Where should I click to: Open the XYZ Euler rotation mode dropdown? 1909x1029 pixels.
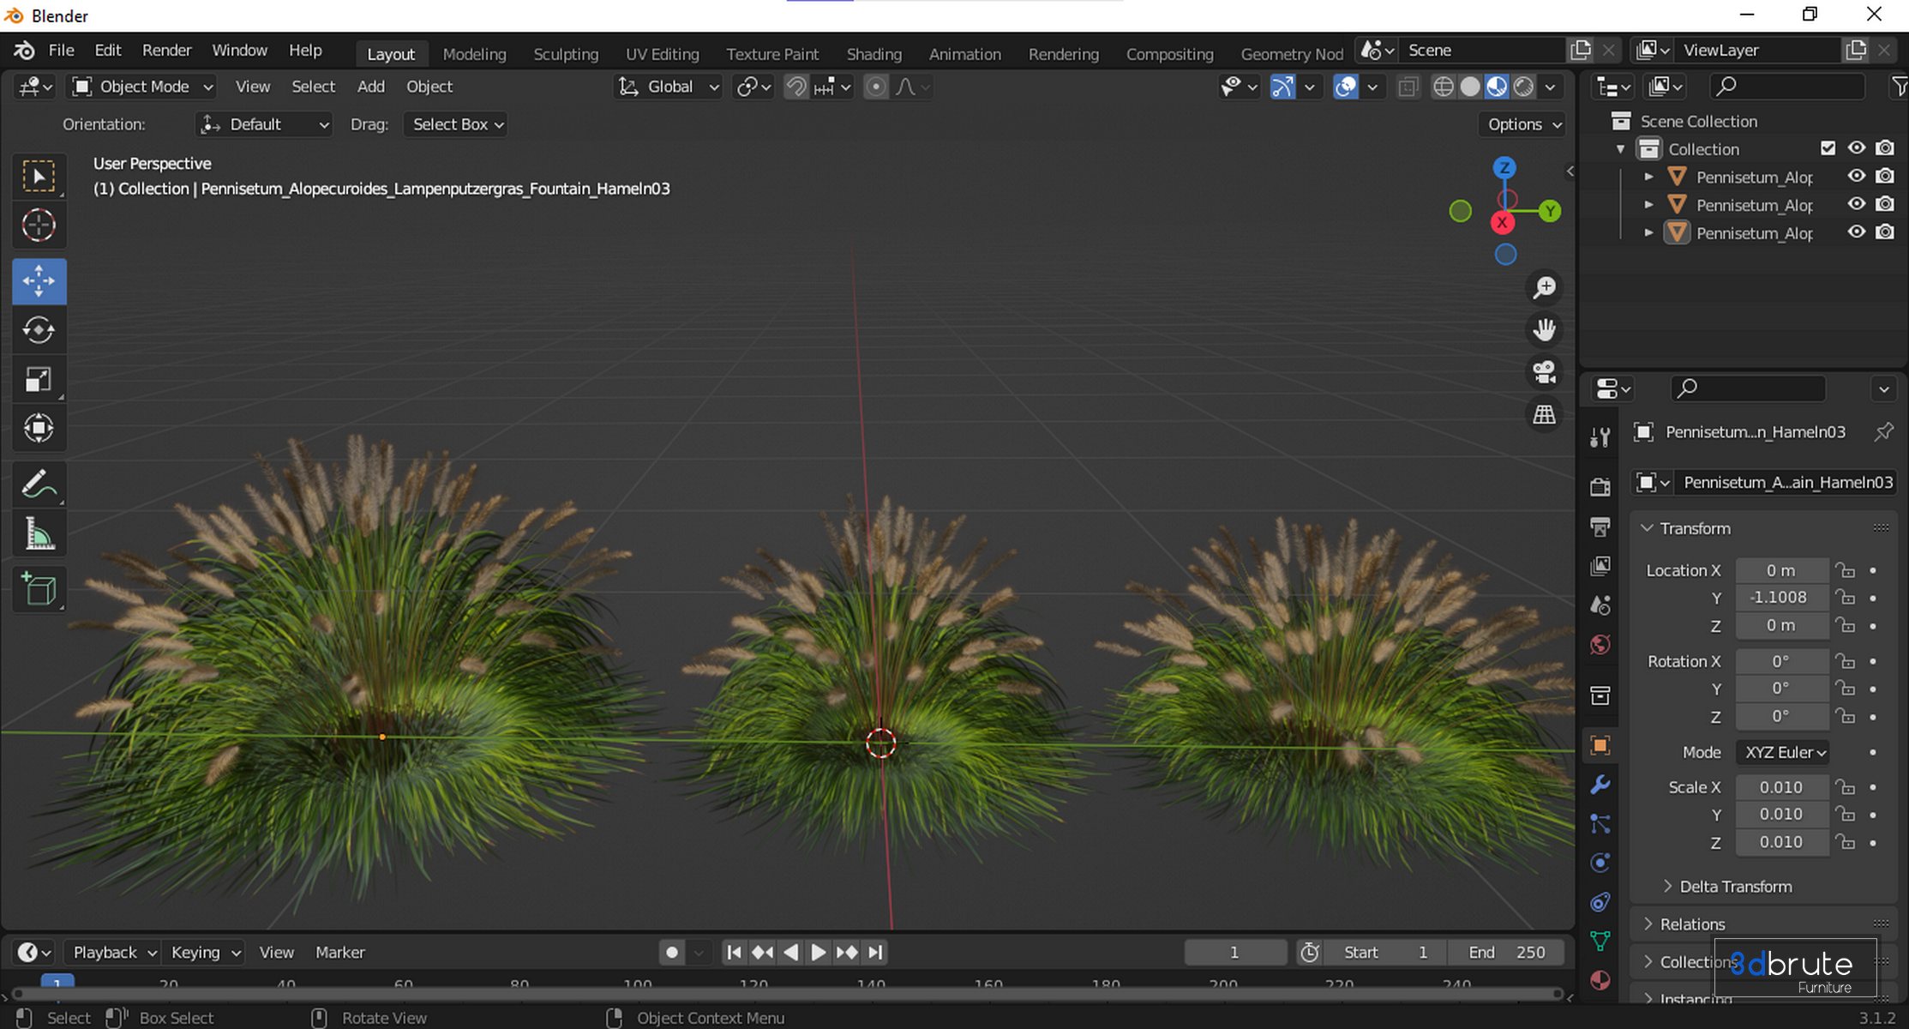[1783, 752]
